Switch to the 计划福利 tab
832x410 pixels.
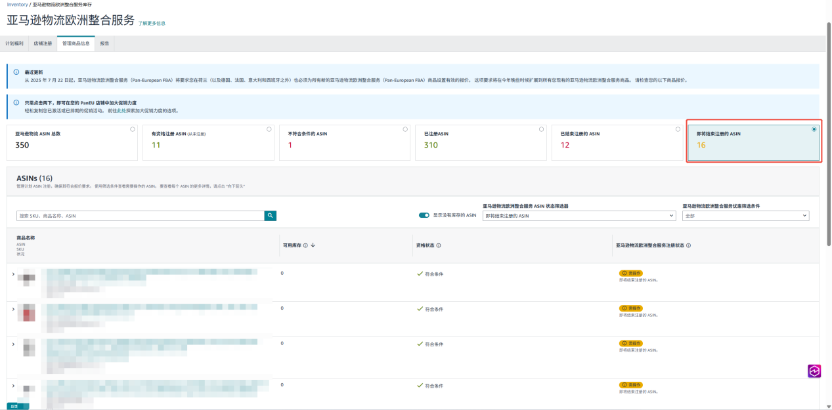[14, 43]
